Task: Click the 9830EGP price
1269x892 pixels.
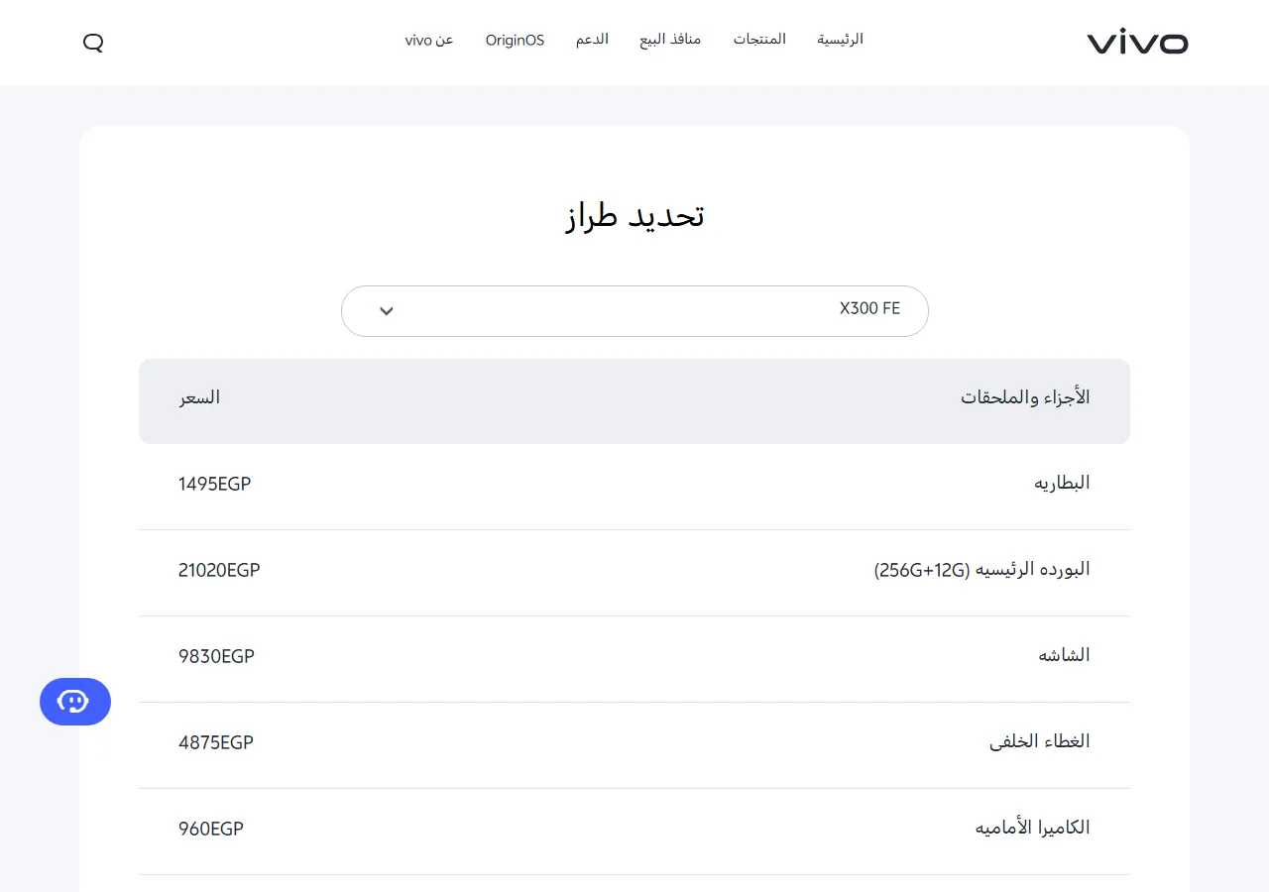Action: (x=216, y=656)
